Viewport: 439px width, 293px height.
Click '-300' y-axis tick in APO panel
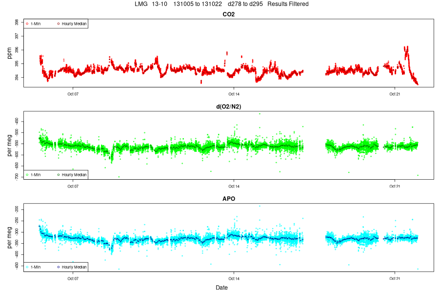[17, 232]
